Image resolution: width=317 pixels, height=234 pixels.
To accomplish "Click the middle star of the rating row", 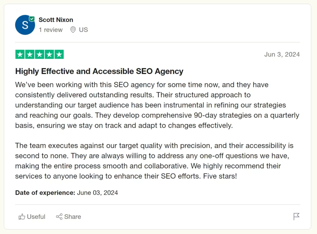I will [x=39, y=54].
